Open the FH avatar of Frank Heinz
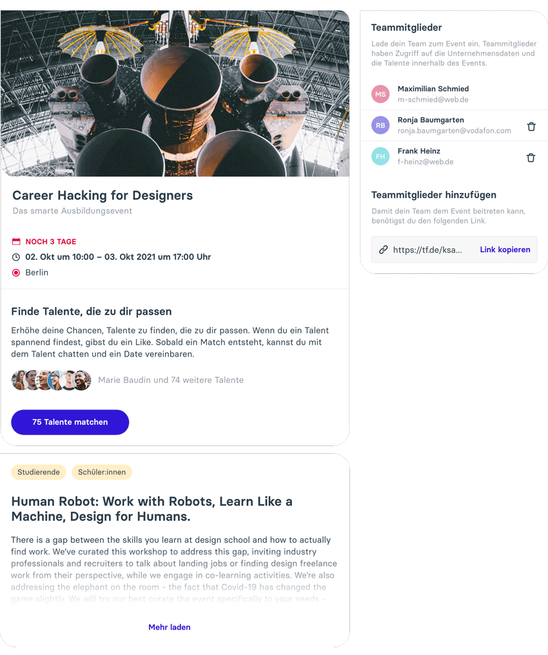 pos(380,156)
